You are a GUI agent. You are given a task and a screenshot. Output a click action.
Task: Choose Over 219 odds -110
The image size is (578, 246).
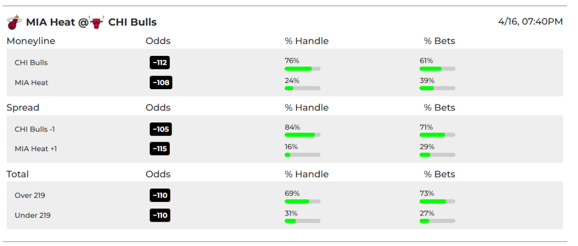[x=160, y=196]
